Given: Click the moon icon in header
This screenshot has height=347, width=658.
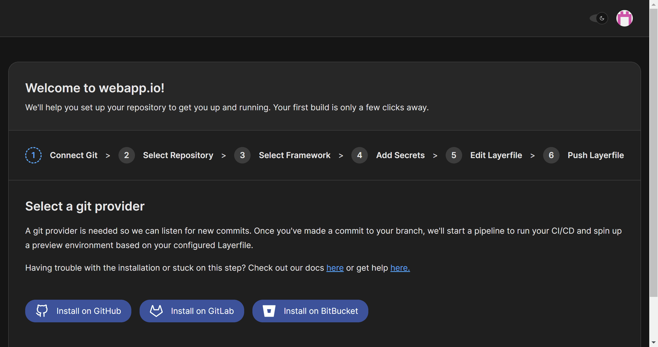Looking at the screenshot, I should (602, 18).
